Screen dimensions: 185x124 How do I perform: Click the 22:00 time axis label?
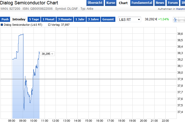[165, 121]
